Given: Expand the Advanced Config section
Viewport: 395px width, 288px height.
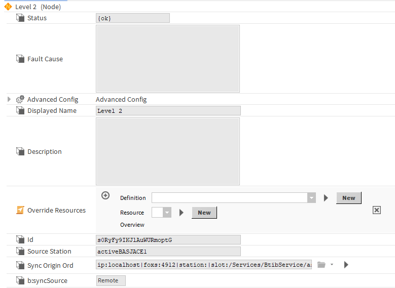Looking at the screenshot, I should (9, 100).
